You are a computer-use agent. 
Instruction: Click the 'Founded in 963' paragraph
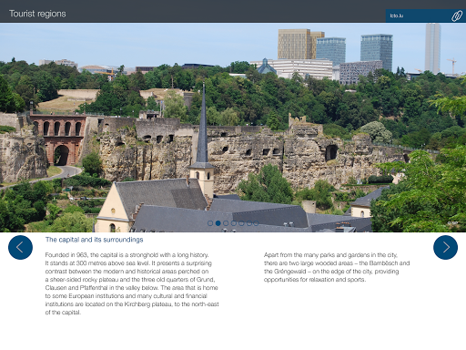click(132, 283)
